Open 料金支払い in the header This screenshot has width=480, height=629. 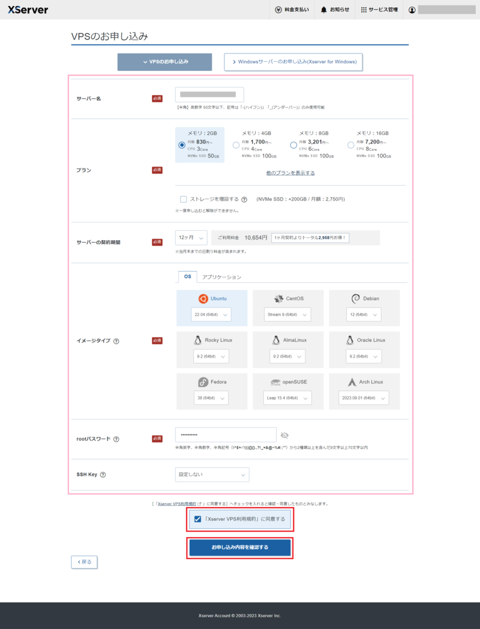(x=292, y=10)
